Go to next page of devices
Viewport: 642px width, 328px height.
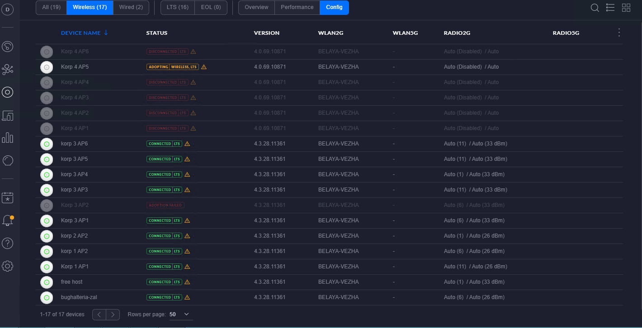113,314
